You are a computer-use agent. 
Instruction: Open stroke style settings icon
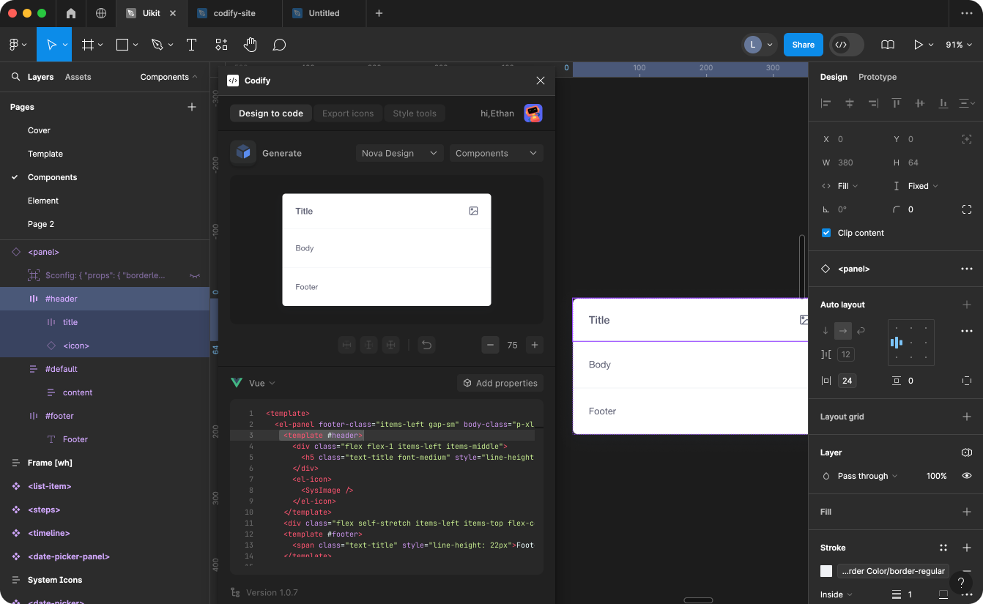pyautogui.click(x=943, y=548)
